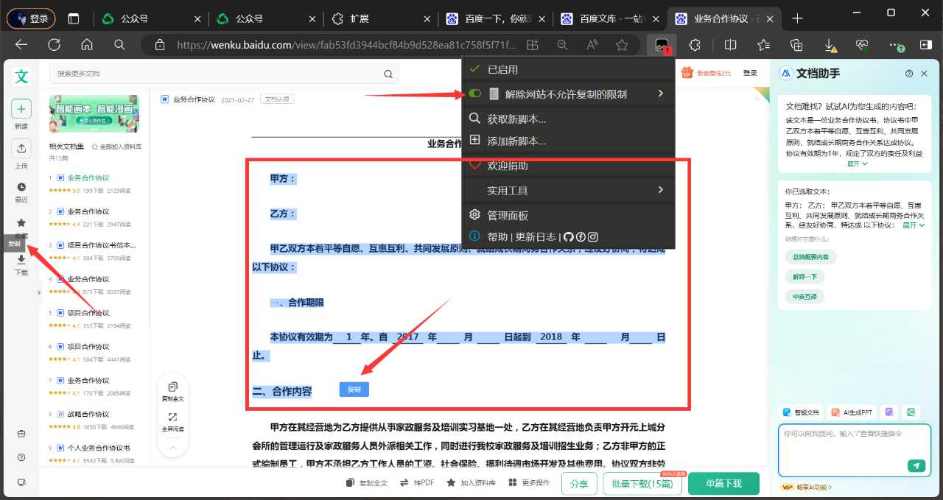
Task: Click the browser address bar URL
Action: click(x=346, y=45)
